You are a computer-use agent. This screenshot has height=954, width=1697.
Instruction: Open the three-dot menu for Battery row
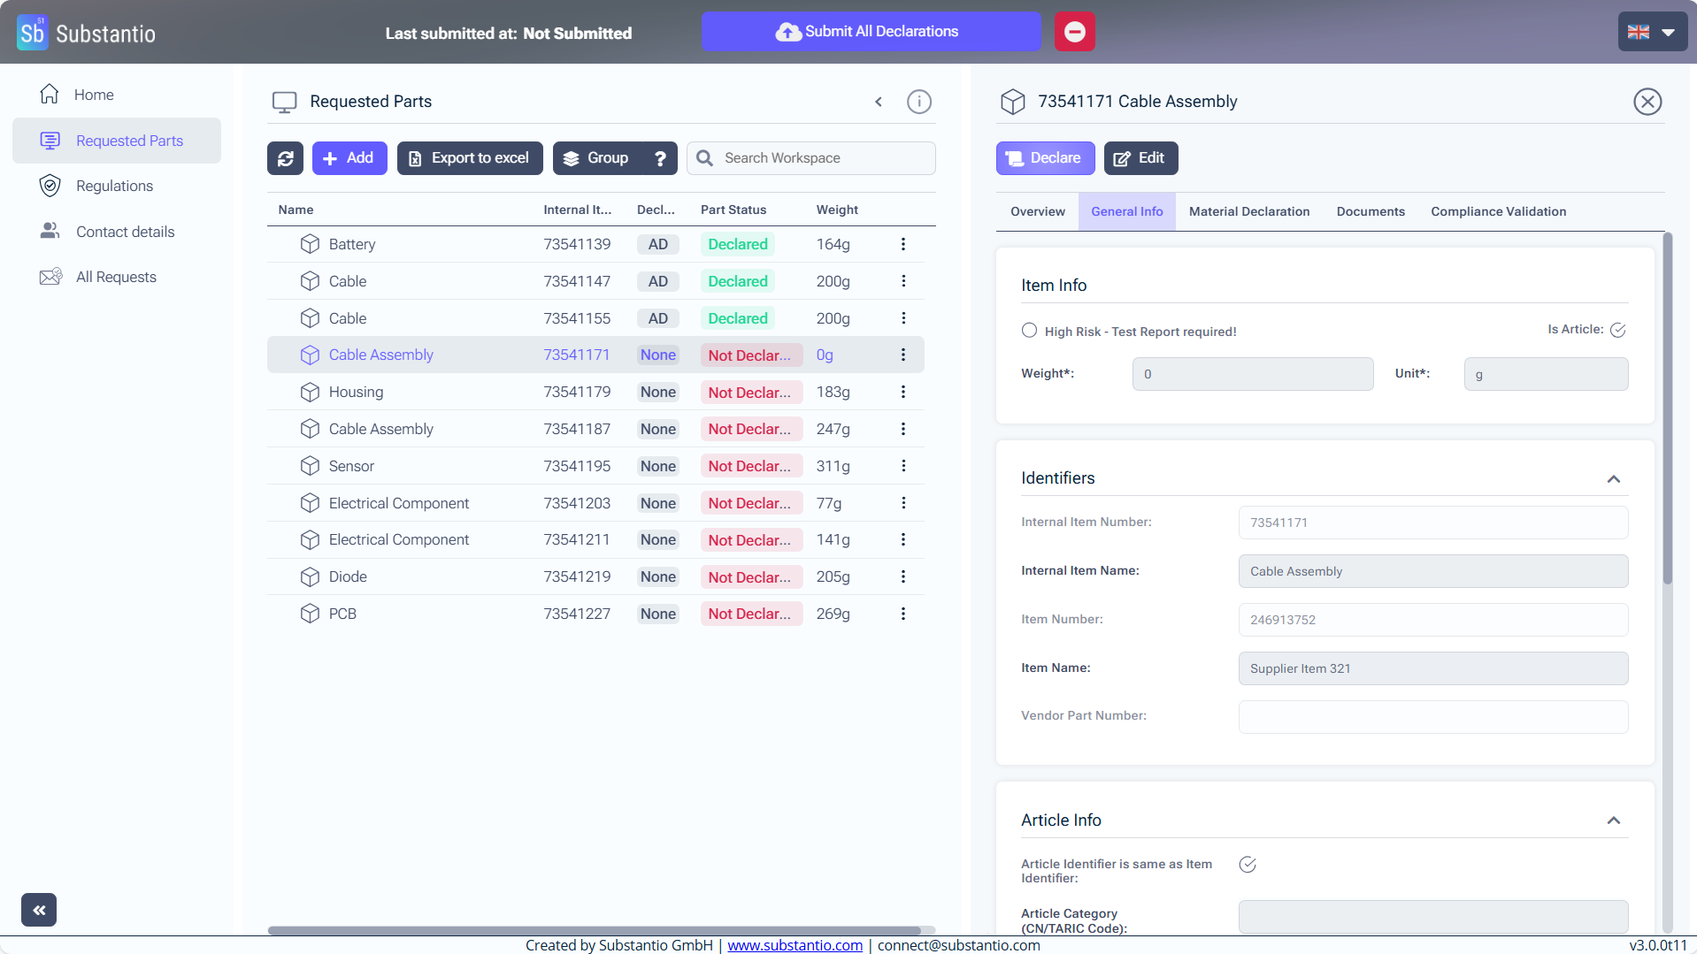902,244
